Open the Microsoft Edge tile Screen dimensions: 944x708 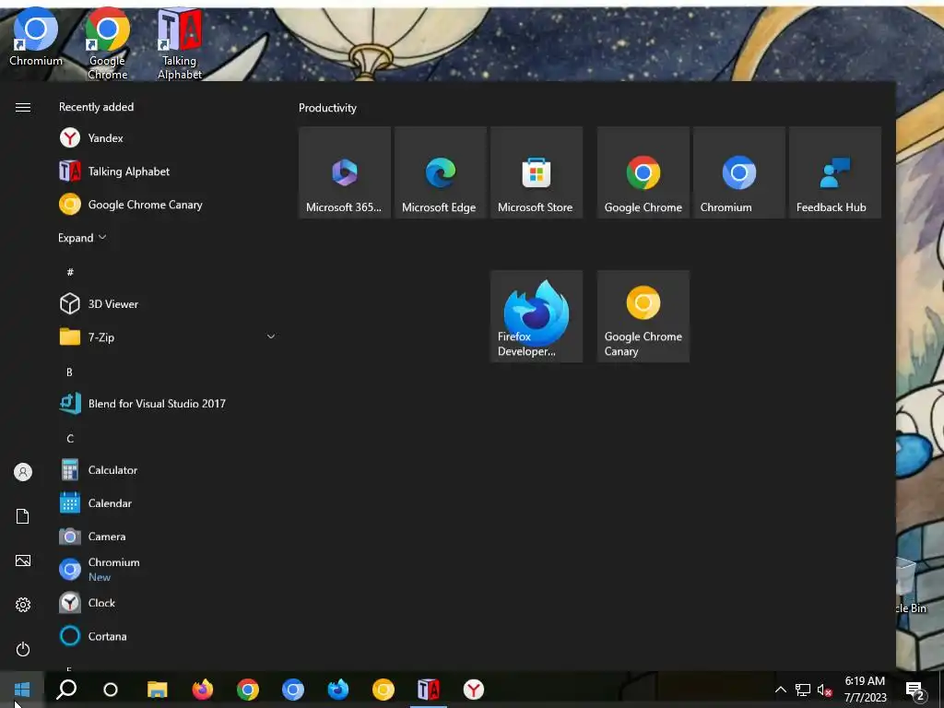point(440,172)
